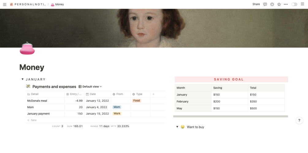
Task: Open the January payment row
Action: tap(38, 113)
